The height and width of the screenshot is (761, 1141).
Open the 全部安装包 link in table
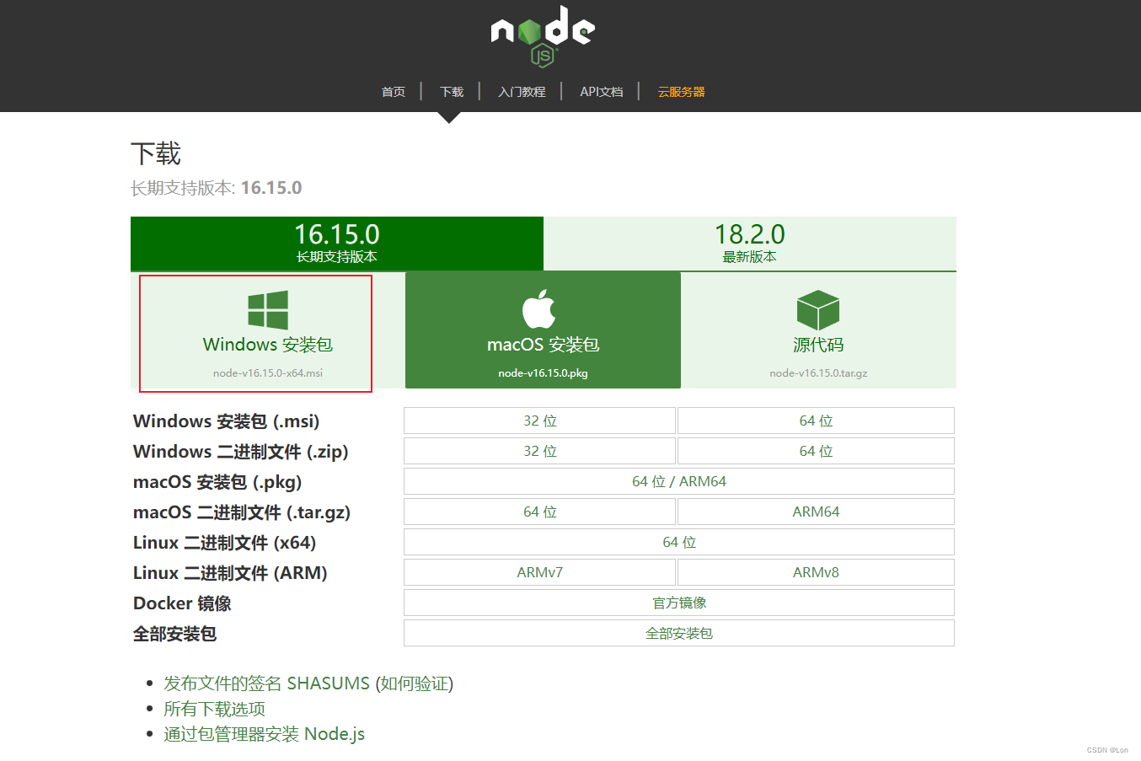pyautogui.click(x=679, y=633)
